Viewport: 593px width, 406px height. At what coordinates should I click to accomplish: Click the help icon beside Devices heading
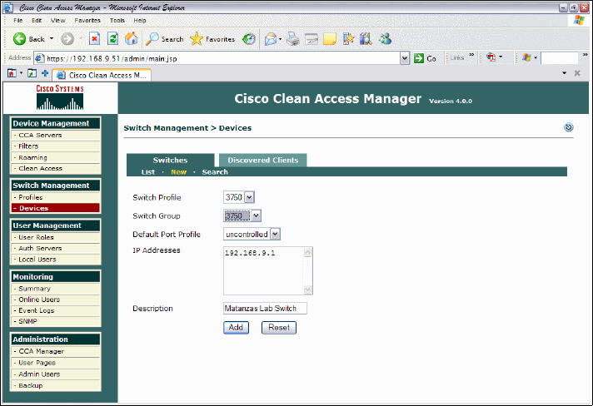point(569,127)
